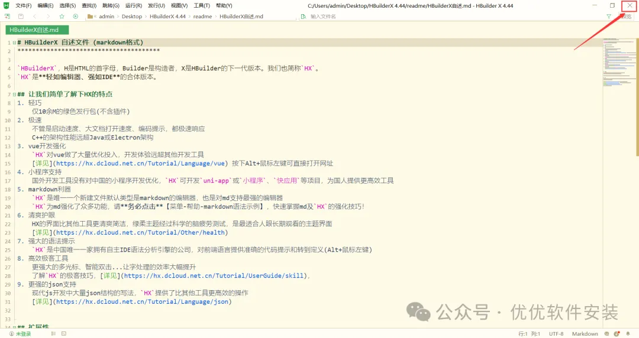Open the Tutorial/Other/health link on line 23
Viewport: 639px width, 338px height.
(140, 233)
